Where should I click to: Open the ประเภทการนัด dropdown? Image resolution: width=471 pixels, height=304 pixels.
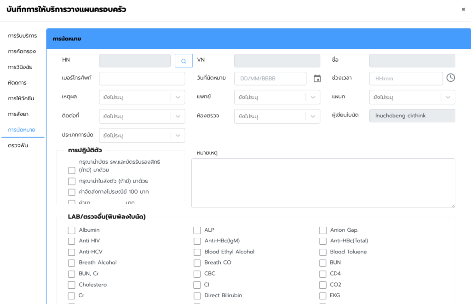(x=142, y=136)
